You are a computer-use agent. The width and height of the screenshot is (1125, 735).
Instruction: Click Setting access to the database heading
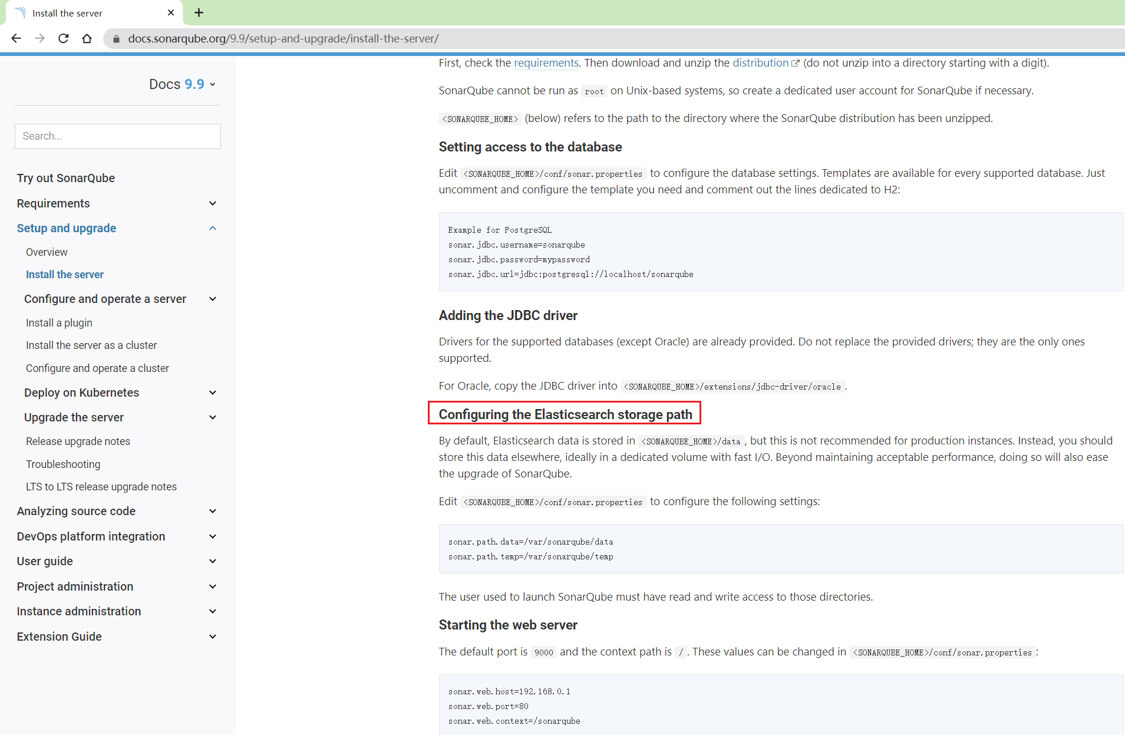coord(530,147)
